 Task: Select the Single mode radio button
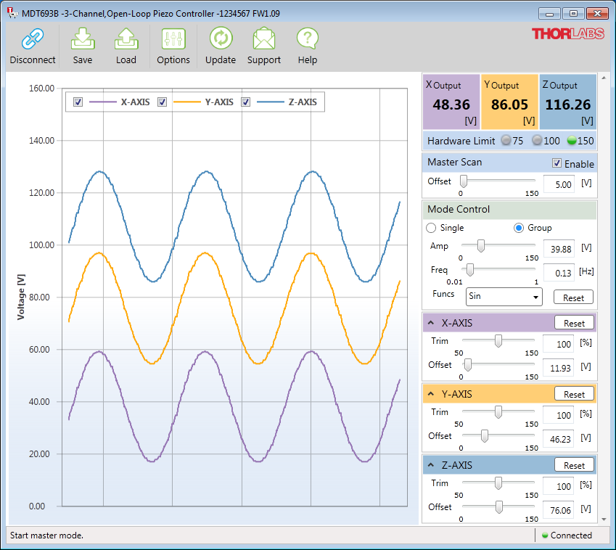pos(431,228)
